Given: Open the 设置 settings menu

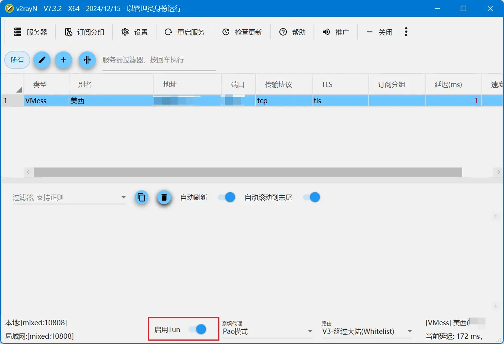Looking at the screenshot, I should [x=135, y=32].
